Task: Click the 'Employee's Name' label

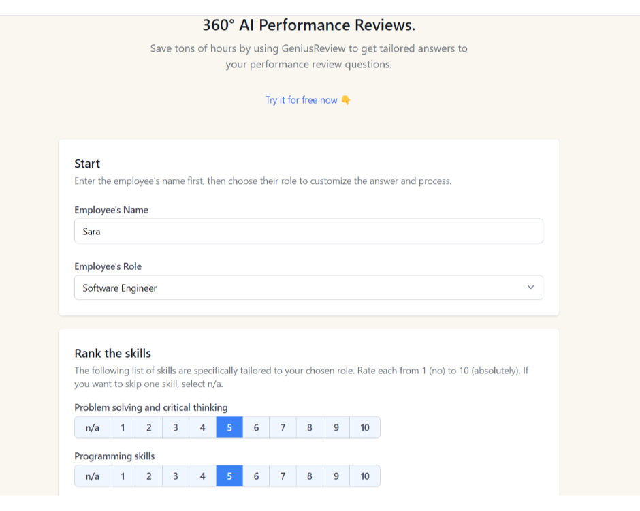Action: pyautogui.click(x=111, y=210)
